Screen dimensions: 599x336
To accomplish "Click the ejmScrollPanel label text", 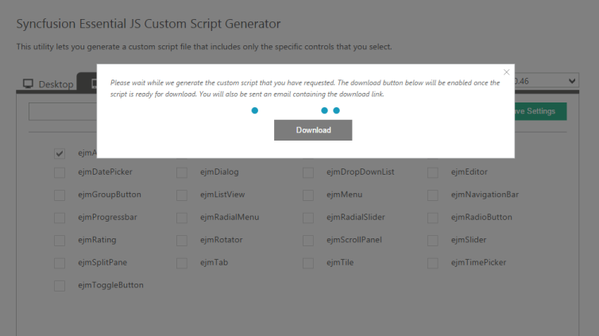I will (x=354, y=240).
